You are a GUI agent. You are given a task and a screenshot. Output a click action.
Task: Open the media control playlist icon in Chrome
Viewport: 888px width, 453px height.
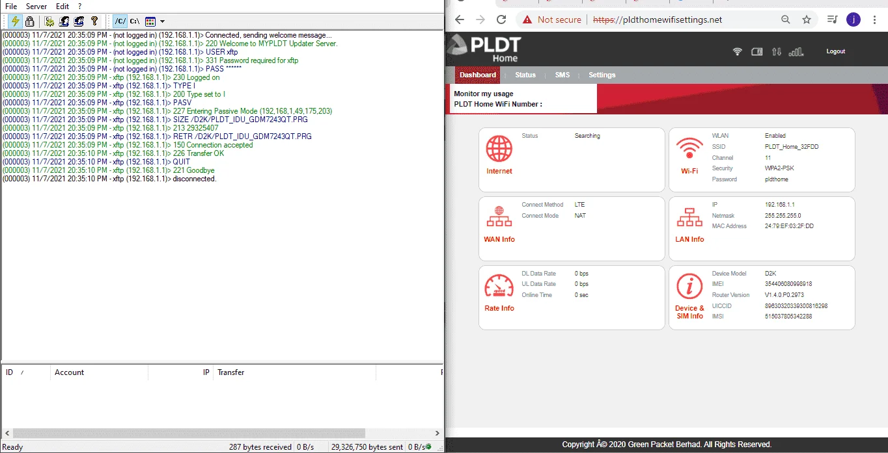[x=832, y=19]
